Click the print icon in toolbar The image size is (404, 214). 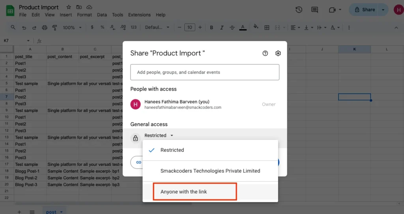(45, 28)
